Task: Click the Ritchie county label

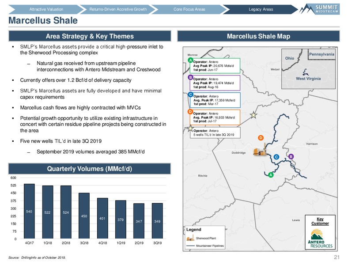Action: pyautogui.click(x=203, y=175)
